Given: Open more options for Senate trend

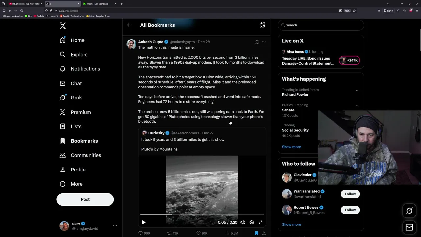Looking at the screenshot, I should point(358,106).
